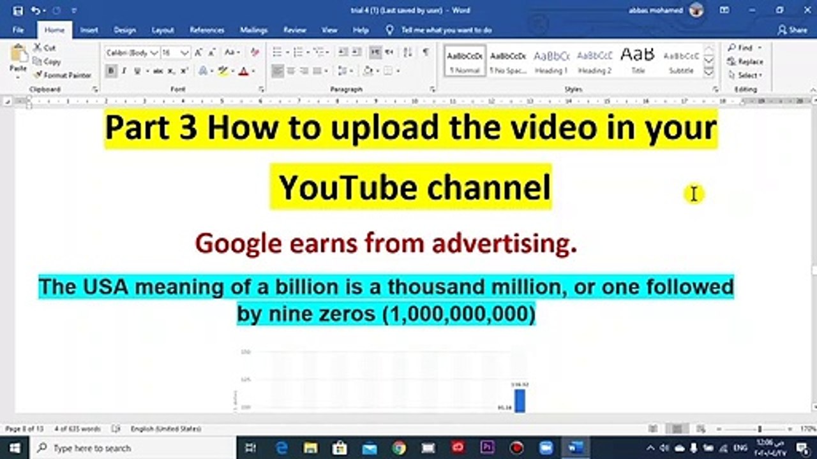Align text right
The width and height of the screenshot is (817, 459).
(304, 71)
